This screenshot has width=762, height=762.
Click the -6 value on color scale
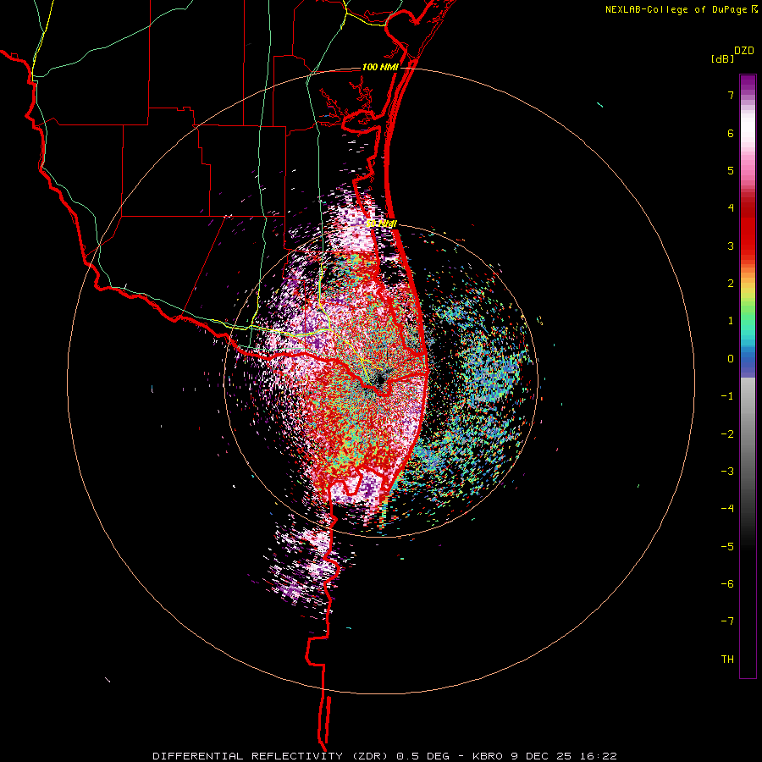pyautogui.click(x=727, y=583)
